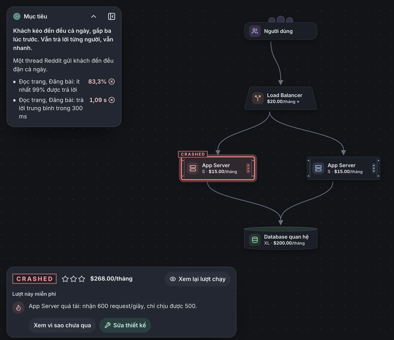
Task: Click the target icon beside Mục tiêu
Action: pos(17,16)
